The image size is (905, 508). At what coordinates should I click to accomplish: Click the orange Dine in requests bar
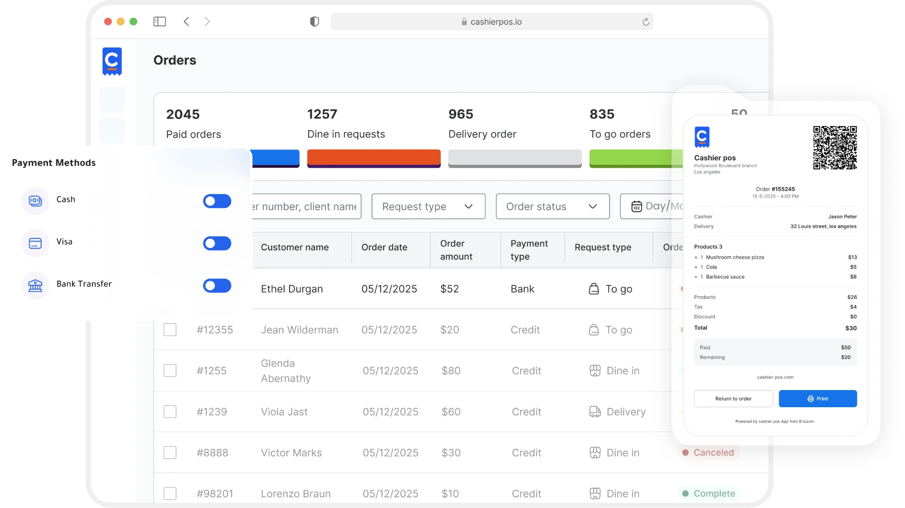374,158
